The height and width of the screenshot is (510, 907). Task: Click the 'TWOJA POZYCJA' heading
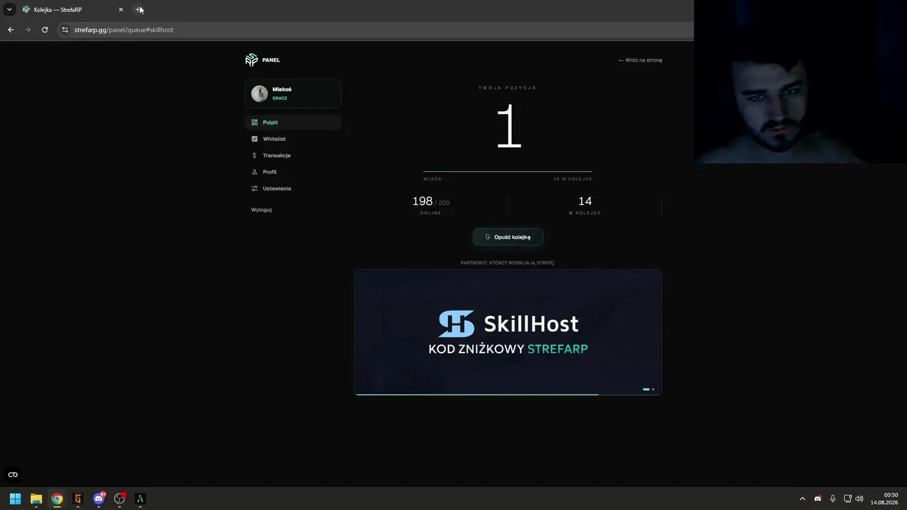point(507,88)
